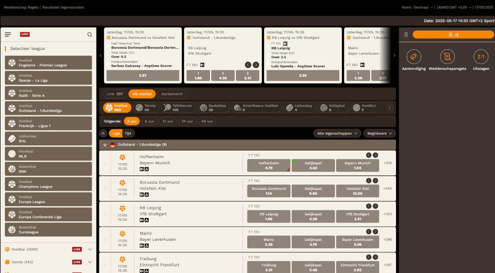The height and width of the screenshot is (273, 495).
Task: Previous market arrow in Hoffenheim row
Action: (369, 155)
